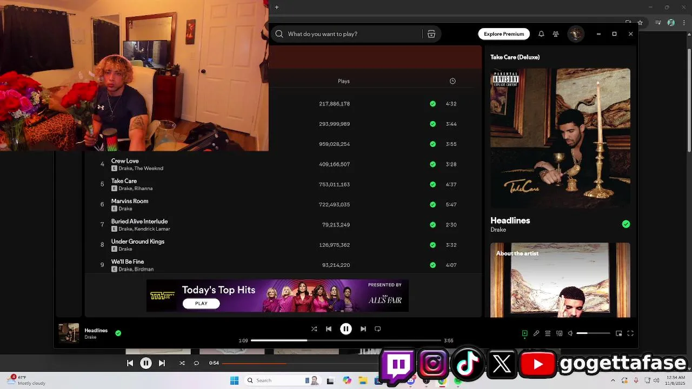Image resolution: width=692 pixels, height=389 pixels.
Task: Select the We'll Be Fine track
Action: [x=128, y=261]
